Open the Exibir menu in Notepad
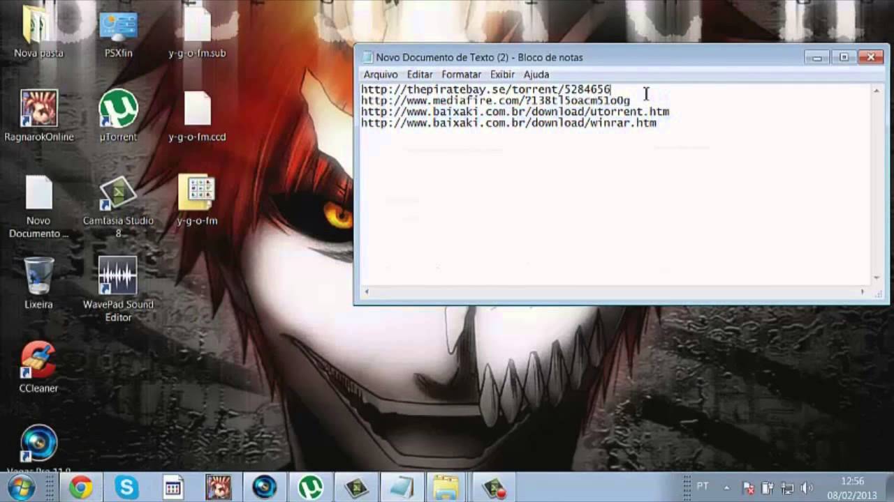The width and height of the screenshot is (894, 502). (x=502, y=75)
